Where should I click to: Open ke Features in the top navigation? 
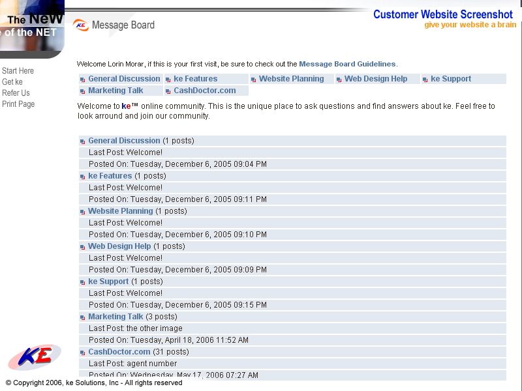[x=195, y=79]
